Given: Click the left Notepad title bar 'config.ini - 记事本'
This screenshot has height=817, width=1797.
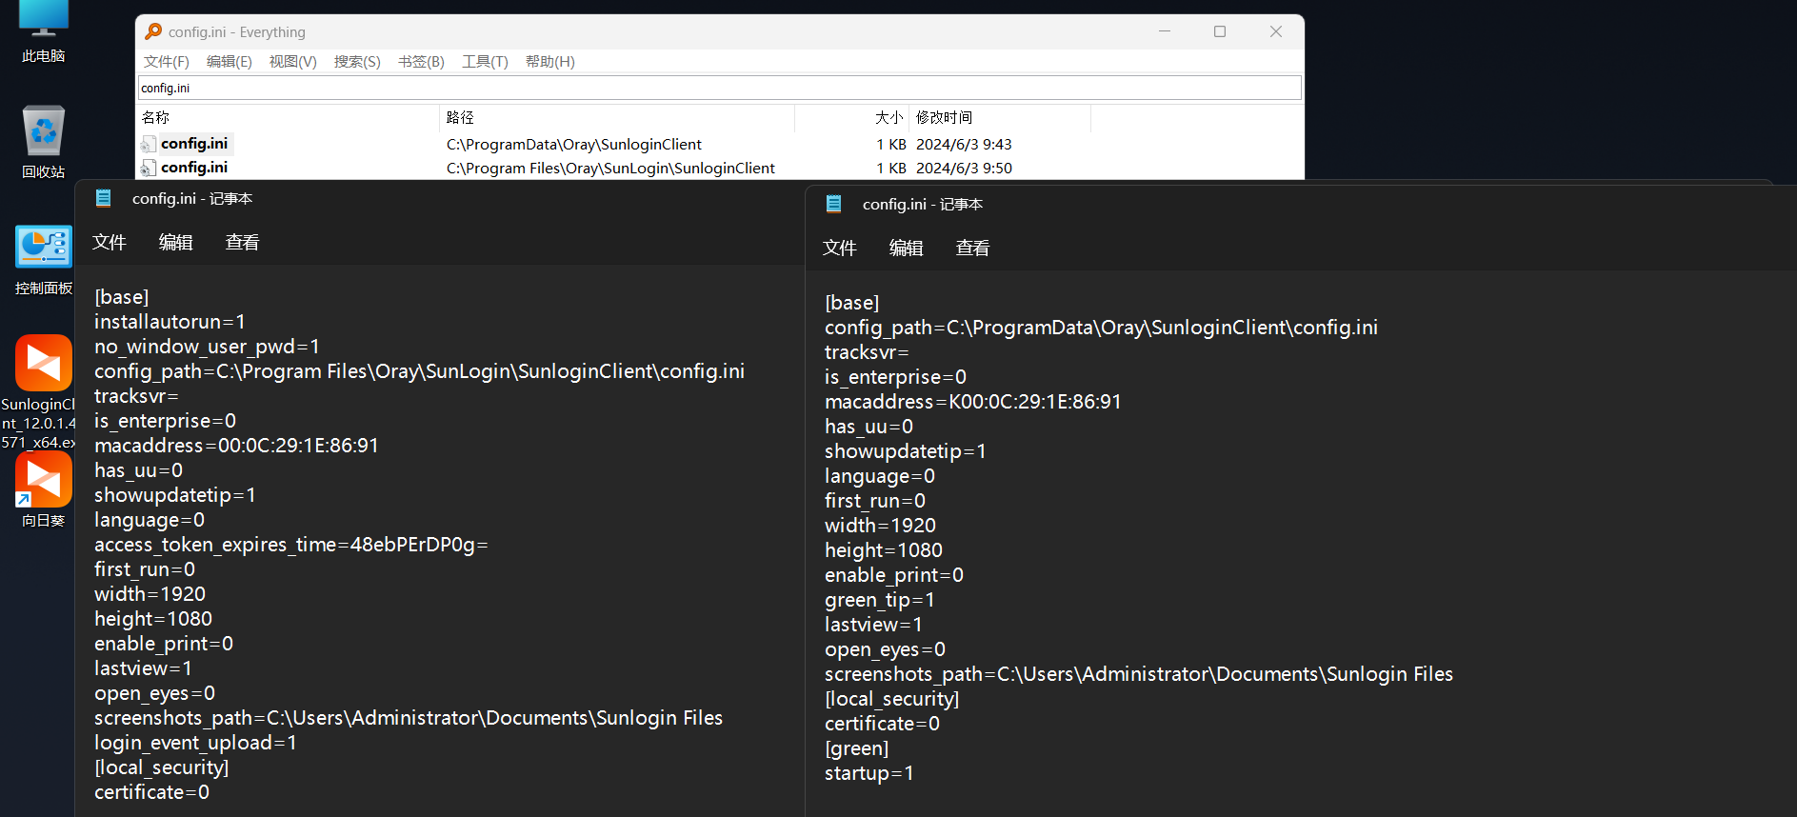Looking at the screenshot, I should 192,198.
